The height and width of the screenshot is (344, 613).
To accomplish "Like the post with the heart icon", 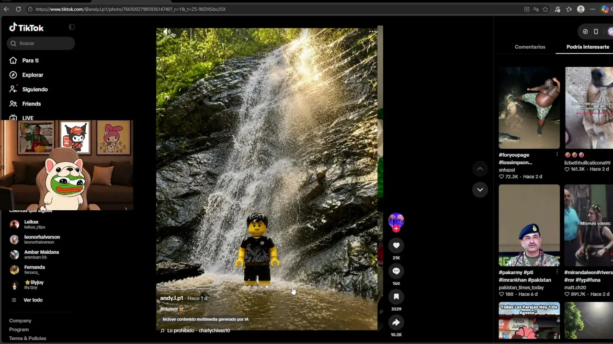I will (x=396, y=246).
